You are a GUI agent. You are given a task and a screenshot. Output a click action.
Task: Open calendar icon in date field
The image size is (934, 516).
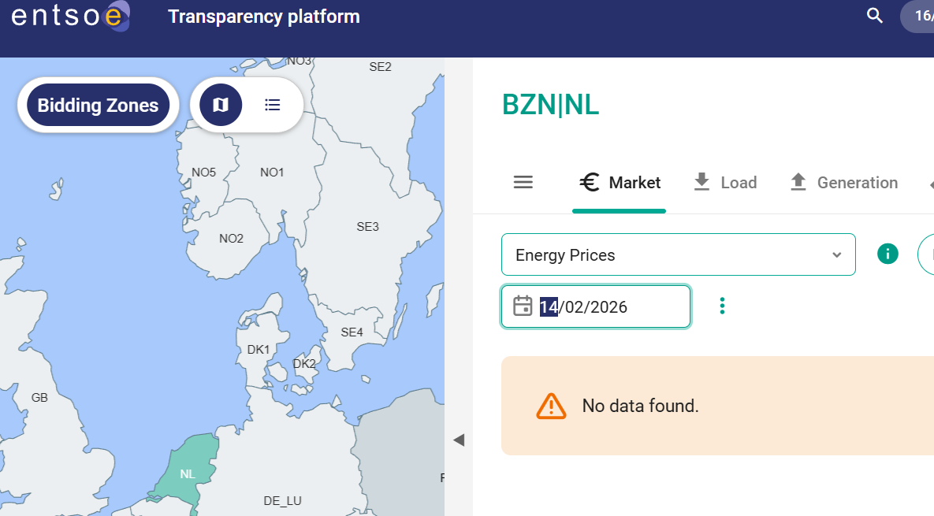tap(523, 306)
